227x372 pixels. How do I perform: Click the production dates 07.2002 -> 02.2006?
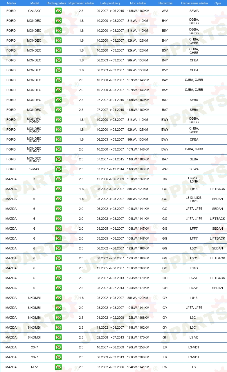(x=110, y=367)
